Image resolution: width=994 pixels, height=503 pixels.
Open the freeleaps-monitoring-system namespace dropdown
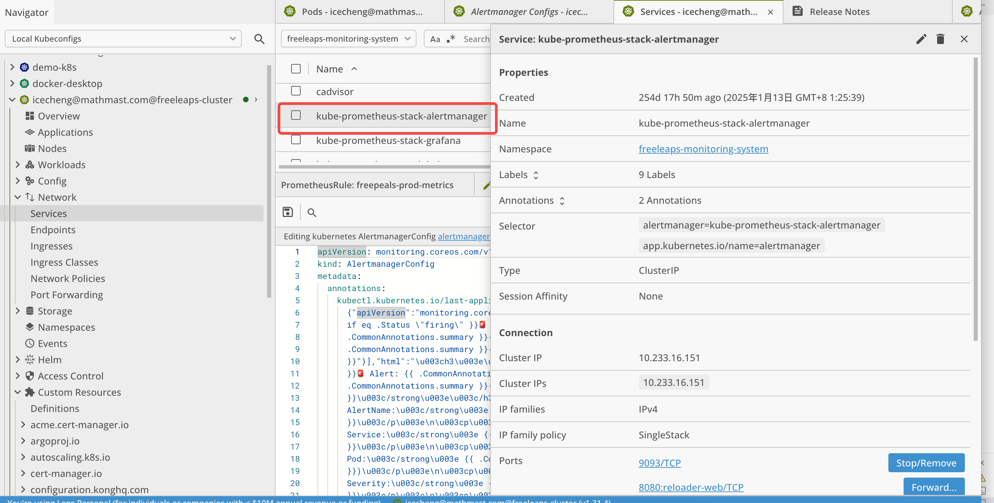pyautogui.click(x=348, y=39)
